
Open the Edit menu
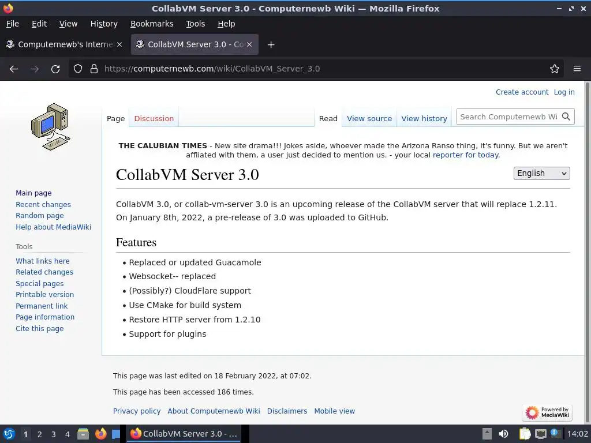click(x=39, y=24)
